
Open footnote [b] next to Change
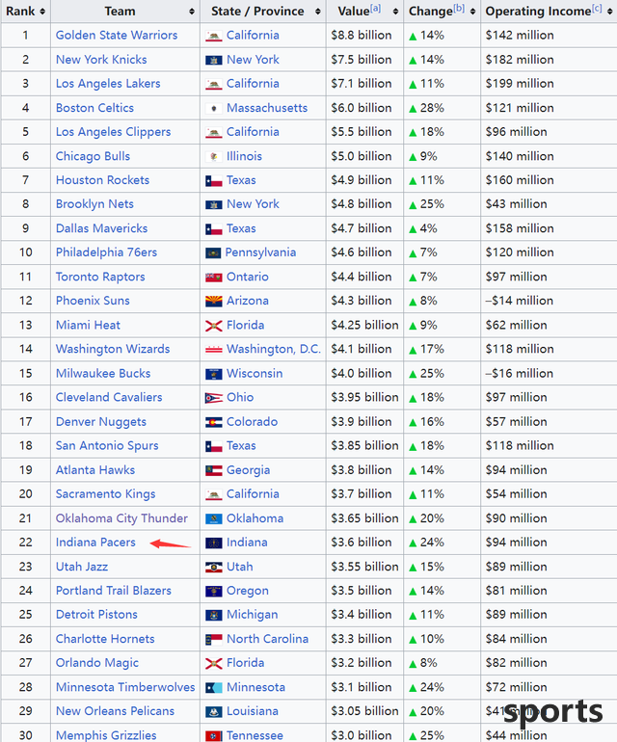tap(459, 9)
